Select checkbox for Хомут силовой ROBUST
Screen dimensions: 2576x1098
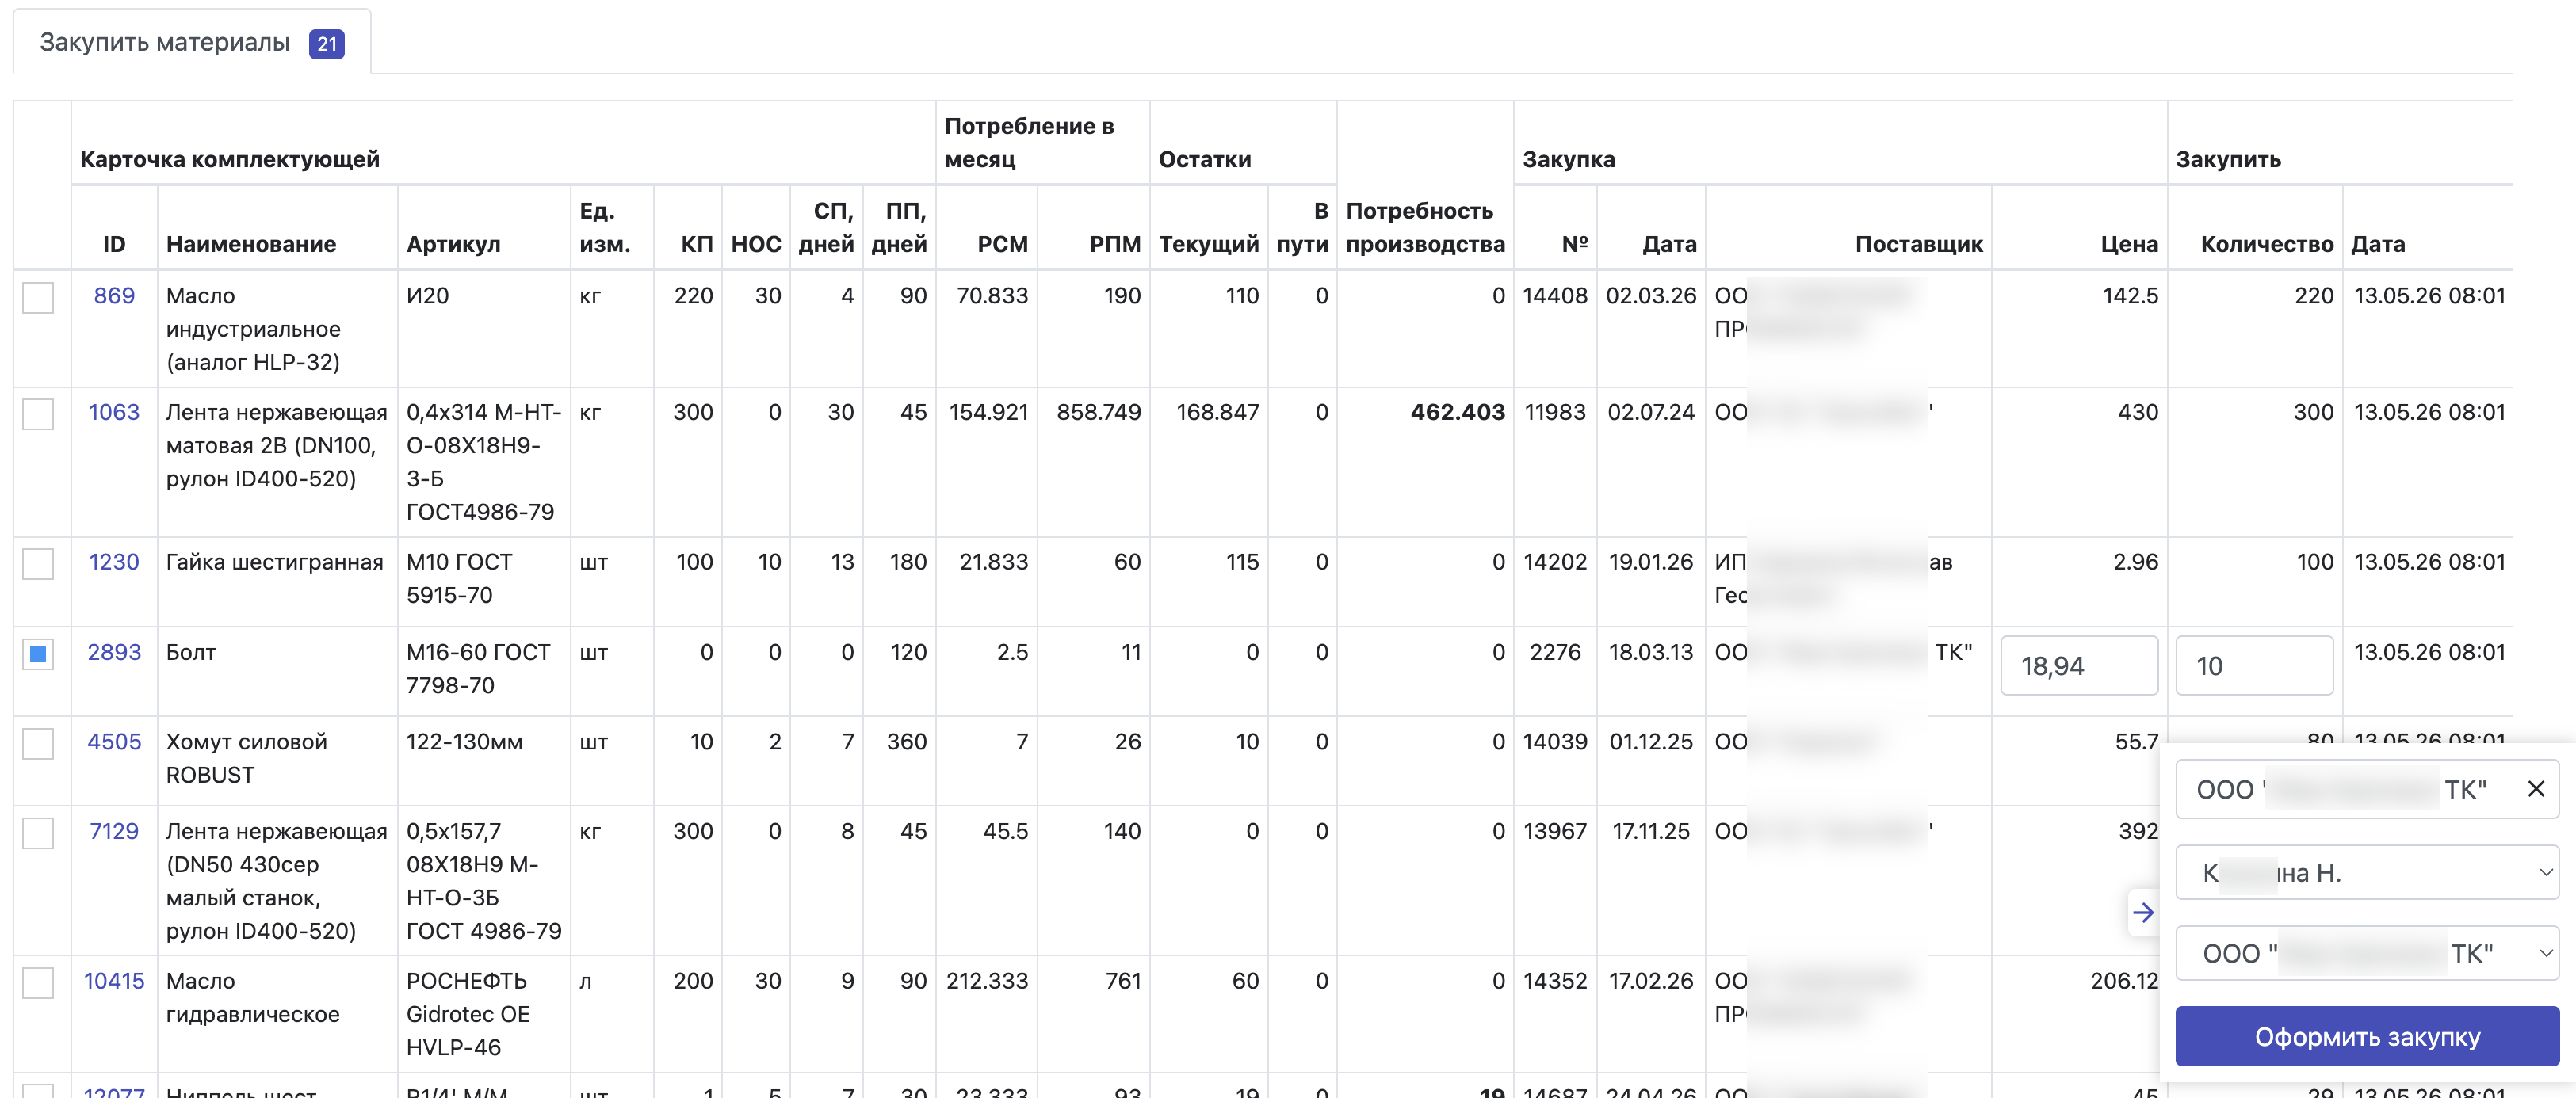click(38, 743)
